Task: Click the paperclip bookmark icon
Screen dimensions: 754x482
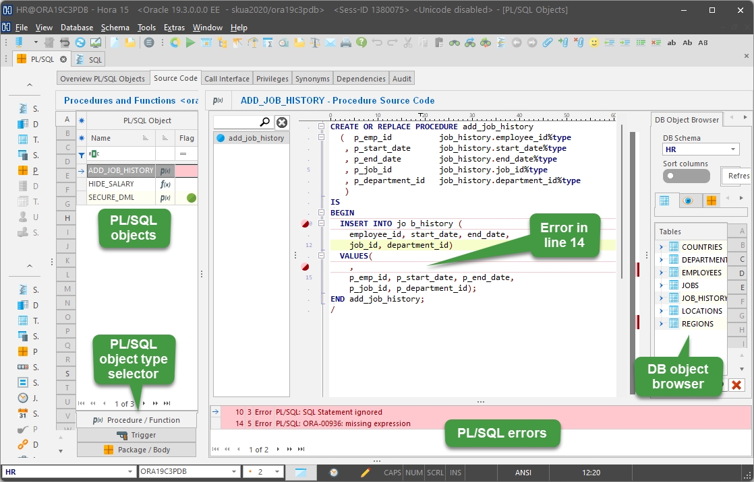Action: 548,42
